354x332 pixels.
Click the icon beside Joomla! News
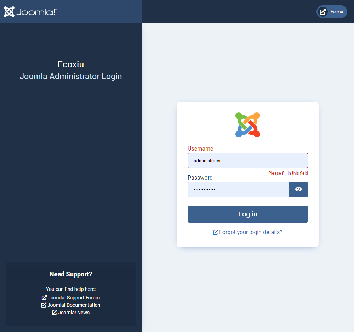55,313
